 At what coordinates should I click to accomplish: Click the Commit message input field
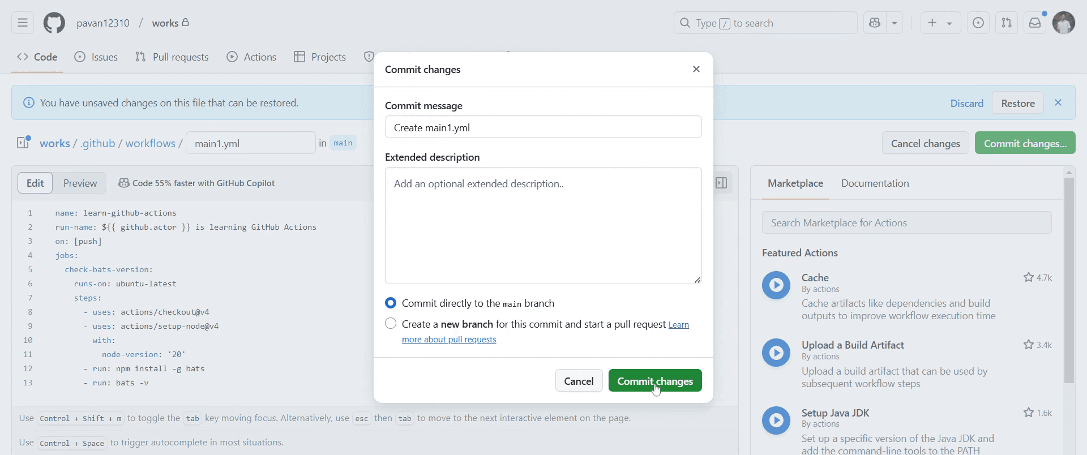pyautogui.click(x=543, y=127)
